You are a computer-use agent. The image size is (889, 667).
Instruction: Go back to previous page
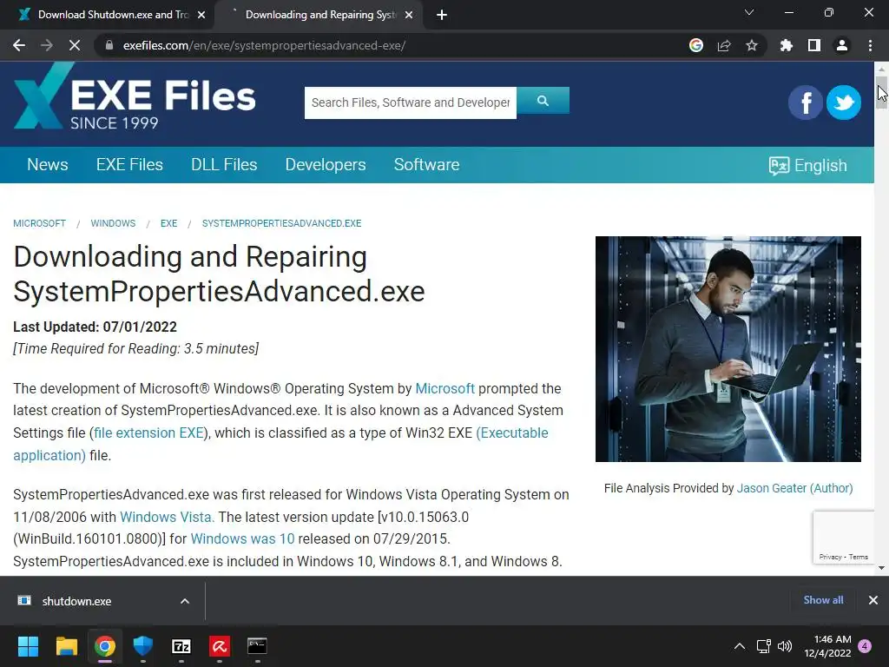pyautogui.click(x=19, y=45)
